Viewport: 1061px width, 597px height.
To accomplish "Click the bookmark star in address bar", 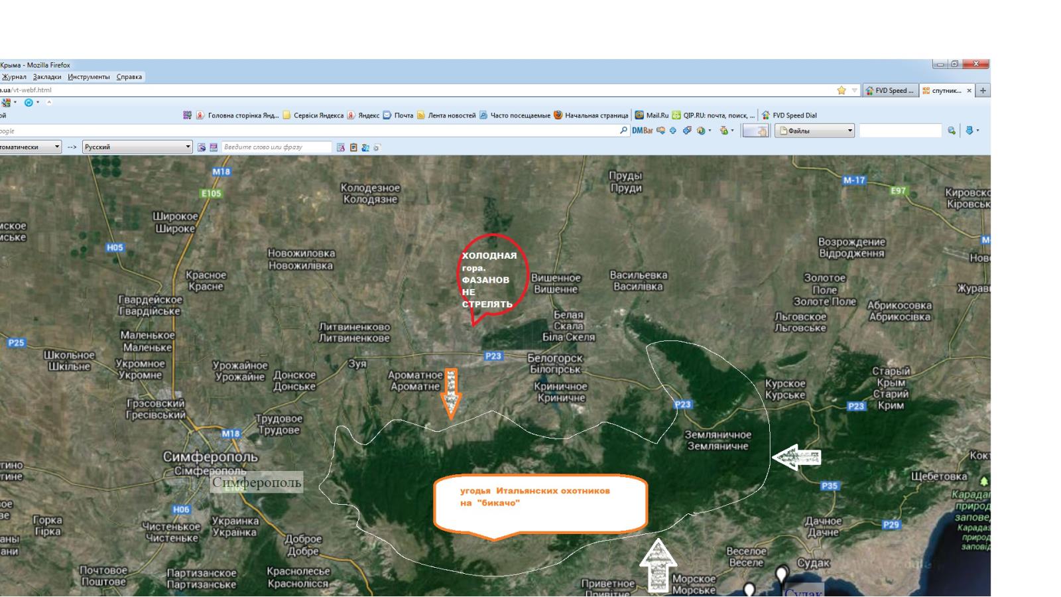I will point(841,90).
